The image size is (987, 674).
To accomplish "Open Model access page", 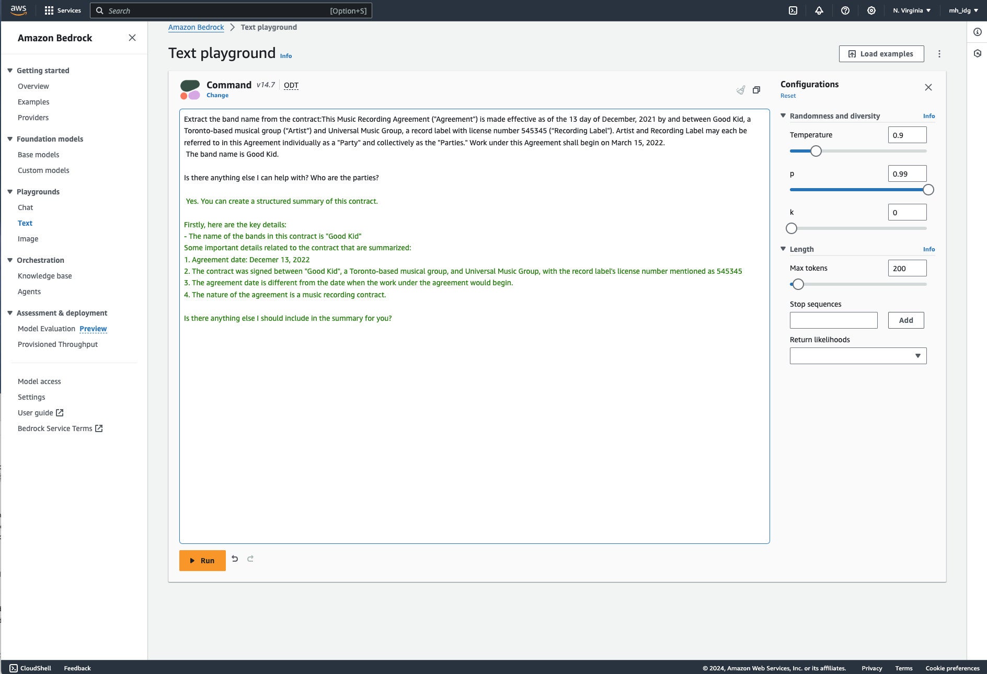I will [39, 381].
